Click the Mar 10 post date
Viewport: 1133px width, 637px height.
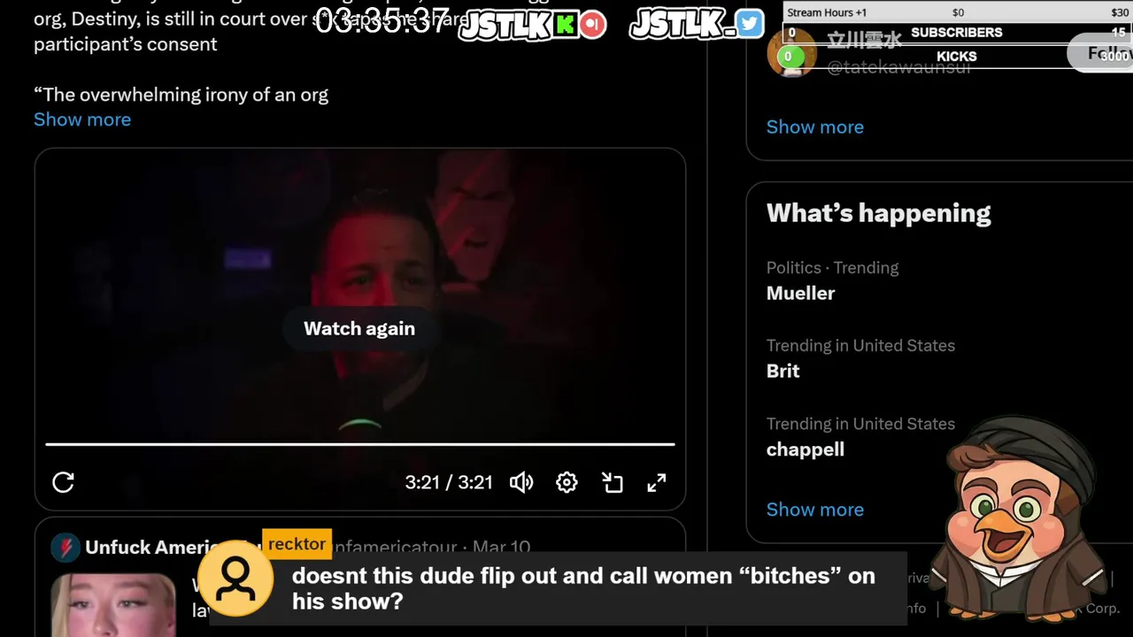tap(501, 547)
